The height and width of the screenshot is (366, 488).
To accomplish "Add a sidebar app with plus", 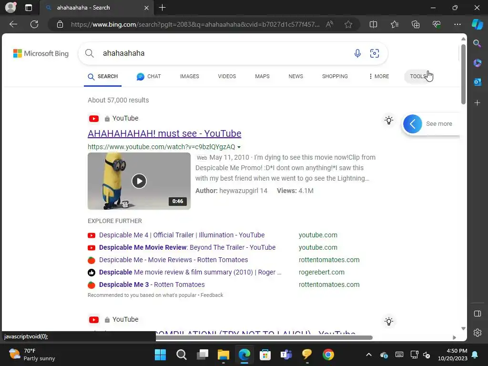I will pyautogui.click(x=477, y=103).
